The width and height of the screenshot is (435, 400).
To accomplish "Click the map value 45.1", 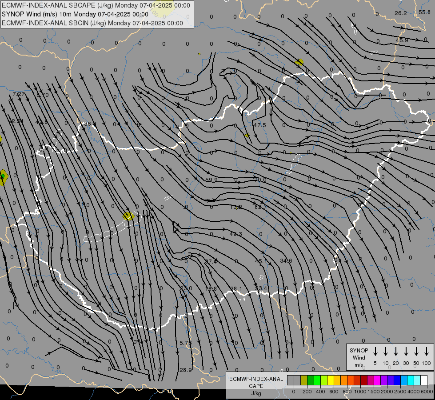I will point(261,261).
